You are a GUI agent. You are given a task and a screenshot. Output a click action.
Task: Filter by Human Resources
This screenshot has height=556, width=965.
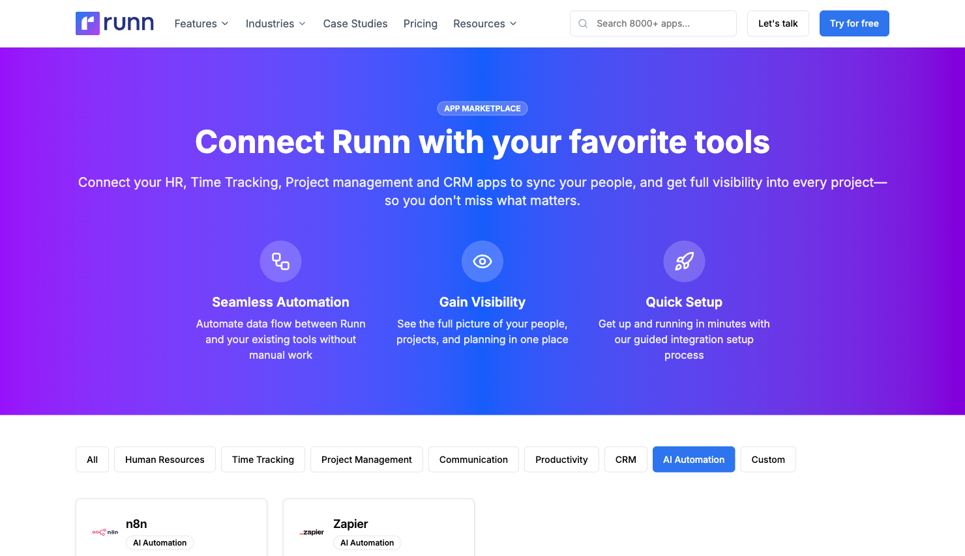pos(165,460)
